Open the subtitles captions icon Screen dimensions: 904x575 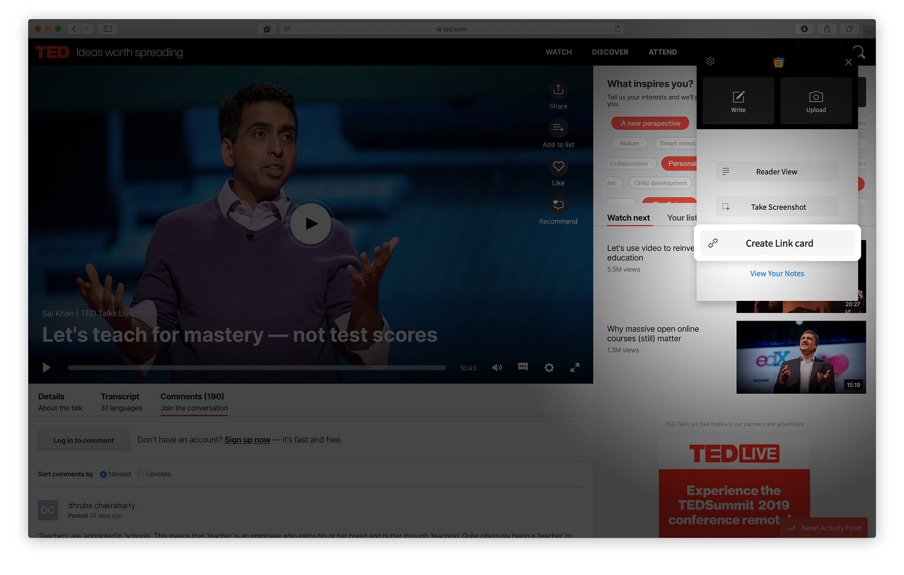523,367
